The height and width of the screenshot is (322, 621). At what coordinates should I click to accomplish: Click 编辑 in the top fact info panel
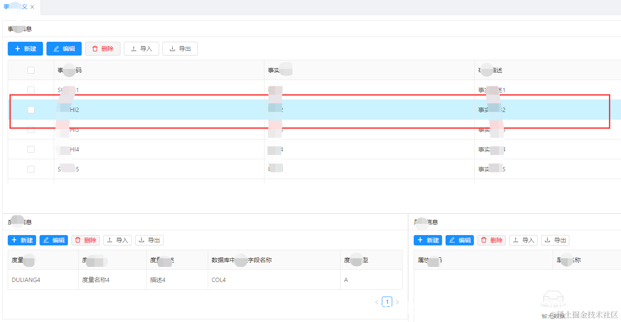64,49
